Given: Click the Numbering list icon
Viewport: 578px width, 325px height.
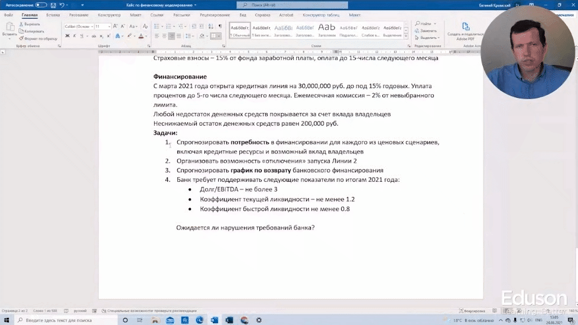Looking at the screenshot, I should pyautogui.click(x=168, y=27).
